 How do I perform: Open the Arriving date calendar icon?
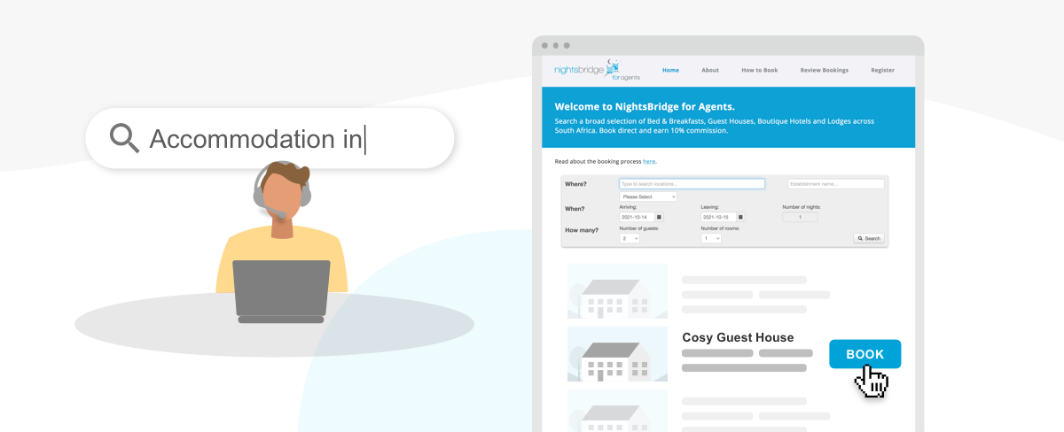[659, 217]
